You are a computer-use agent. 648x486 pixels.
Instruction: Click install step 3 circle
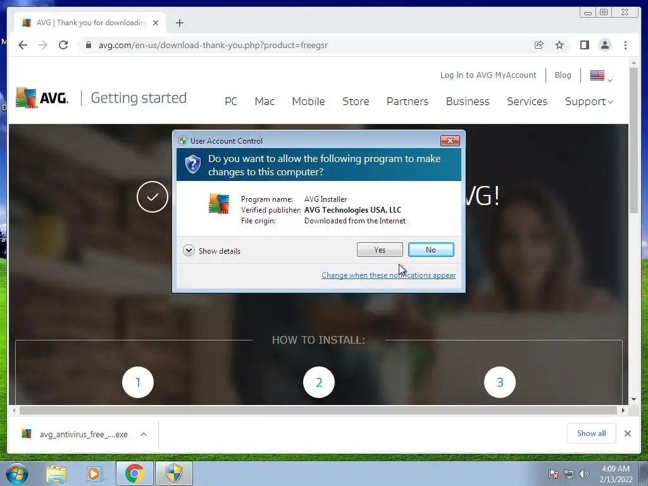coord(500,382)
